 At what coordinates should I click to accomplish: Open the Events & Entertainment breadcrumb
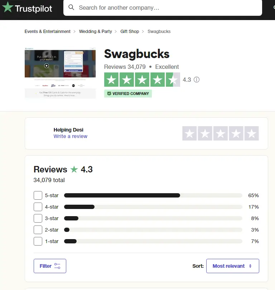click(48, 32)
